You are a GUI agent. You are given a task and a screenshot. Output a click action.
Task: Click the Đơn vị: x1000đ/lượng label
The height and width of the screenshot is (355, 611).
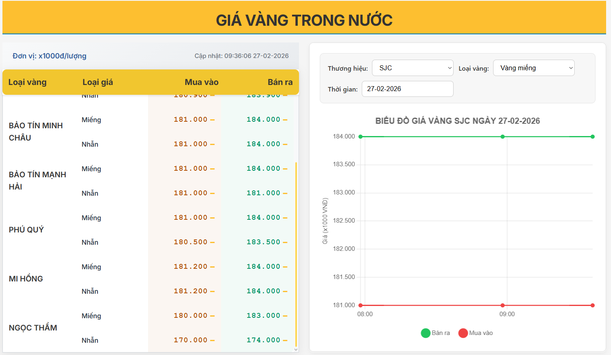(49, 56)
